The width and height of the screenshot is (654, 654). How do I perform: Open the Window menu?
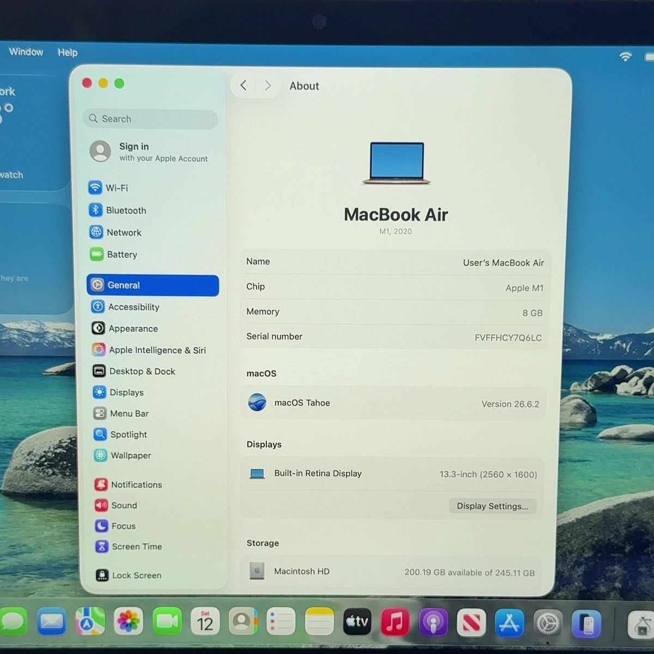(x=26, y=52)
